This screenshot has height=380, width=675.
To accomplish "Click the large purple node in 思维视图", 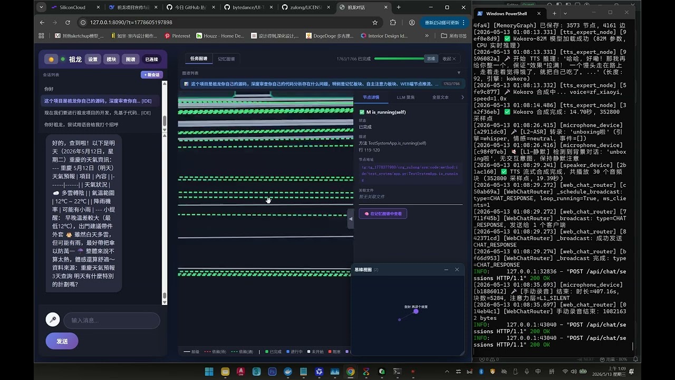I will (416, 311).
